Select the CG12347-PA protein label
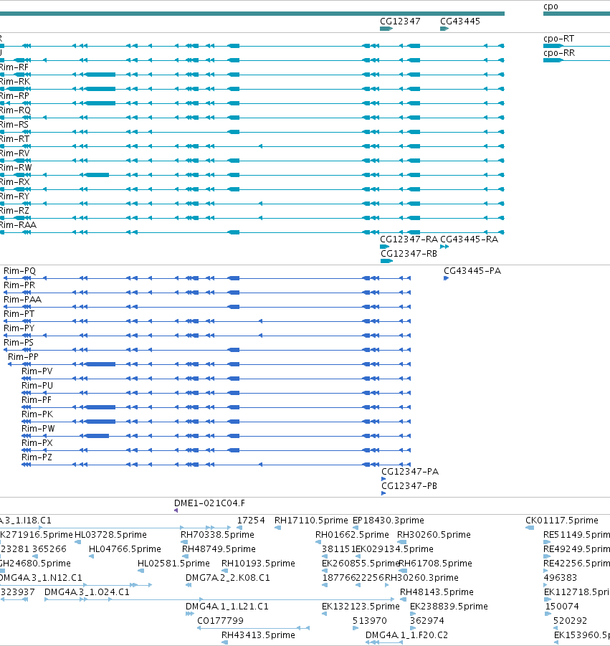 click(x=410, y=472)
